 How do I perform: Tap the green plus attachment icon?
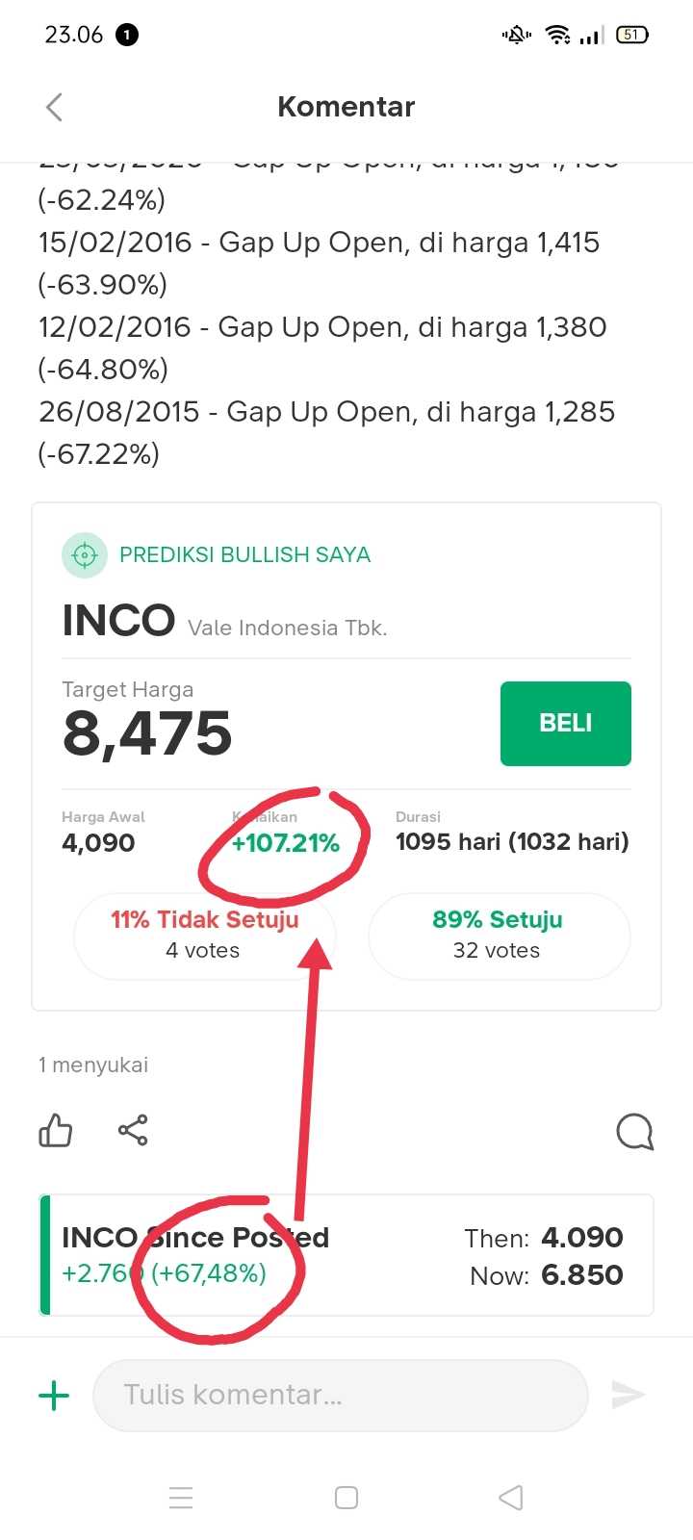[54, 1395]
